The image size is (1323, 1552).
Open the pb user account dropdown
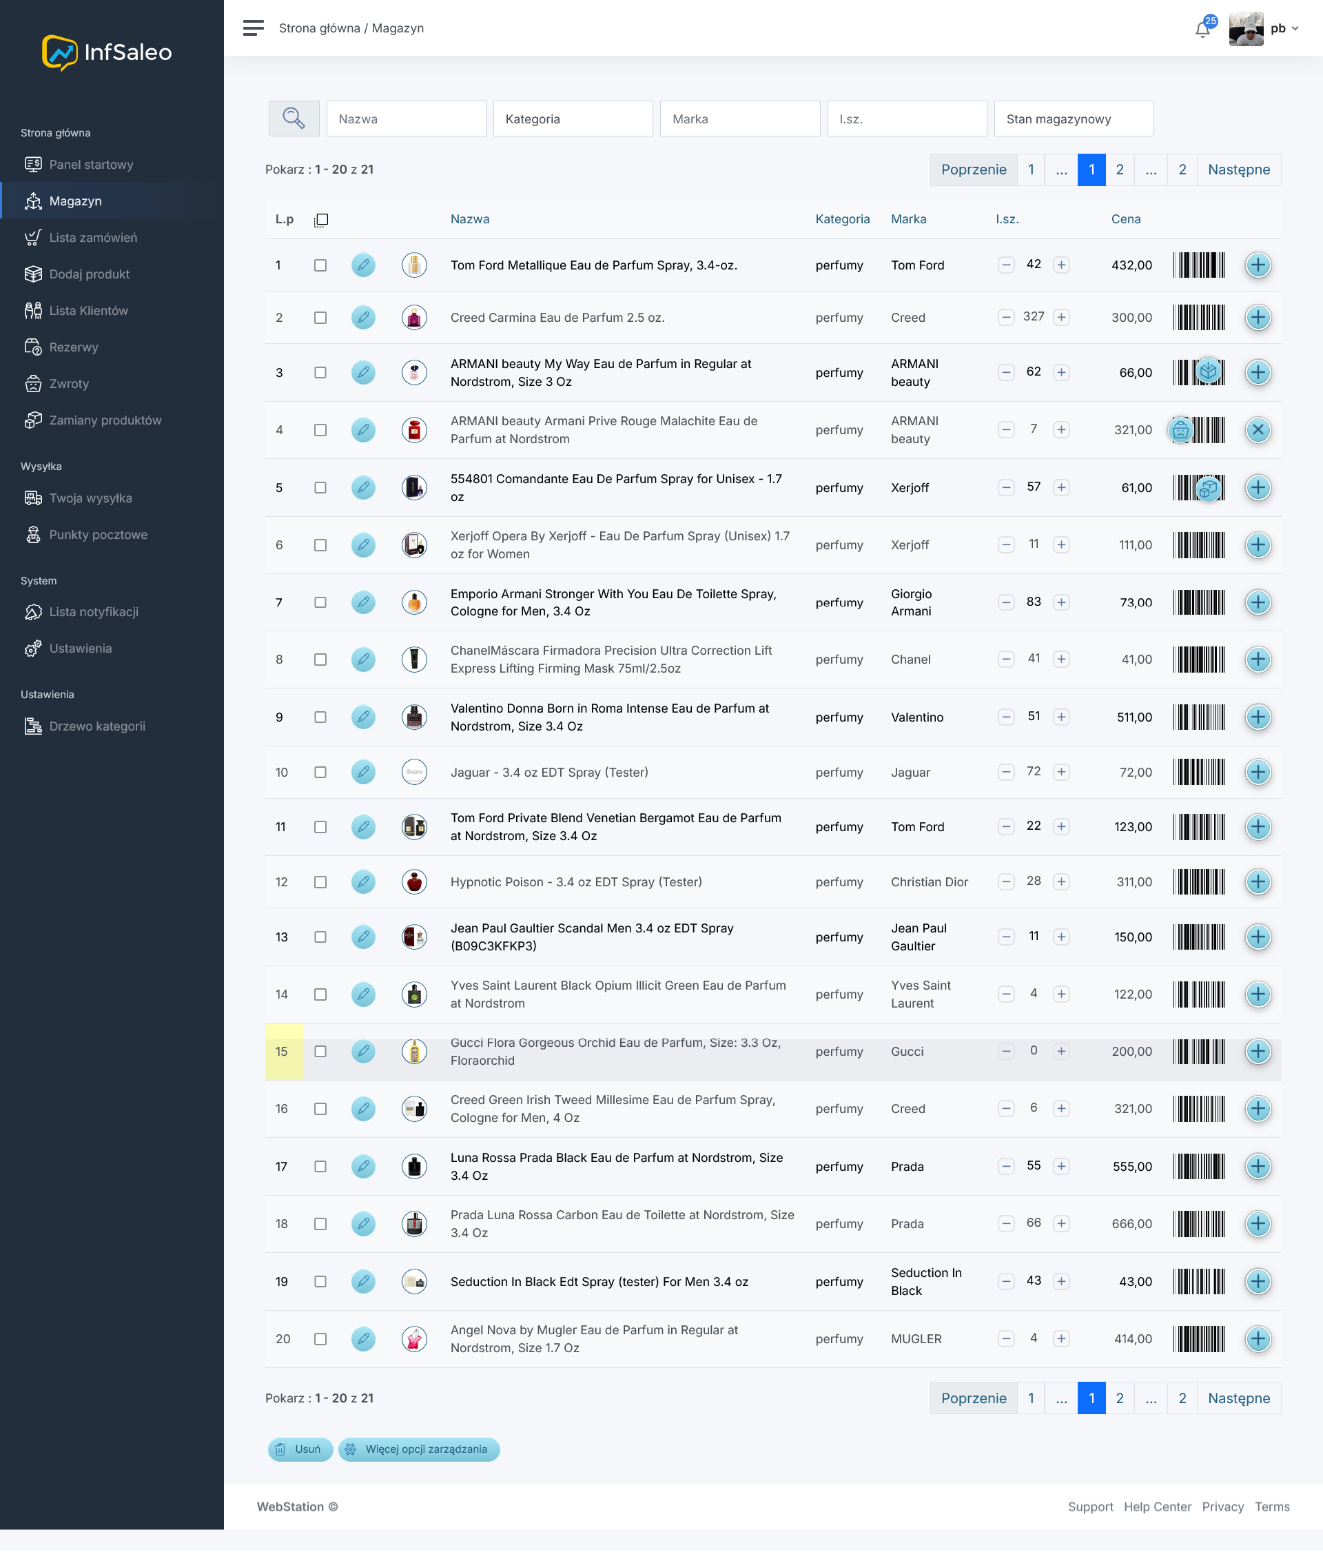click(1284, 28)
